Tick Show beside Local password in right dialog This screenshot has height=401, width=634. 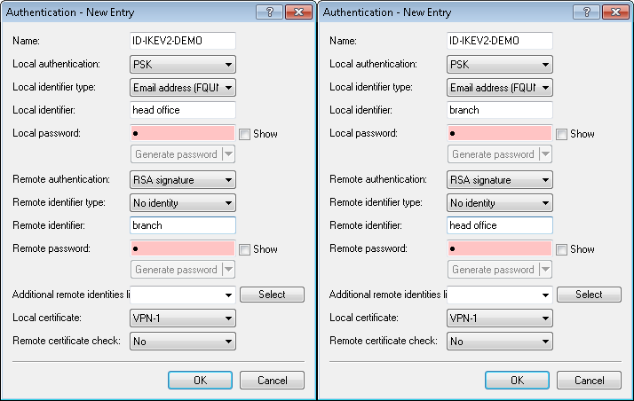[561, 134]
